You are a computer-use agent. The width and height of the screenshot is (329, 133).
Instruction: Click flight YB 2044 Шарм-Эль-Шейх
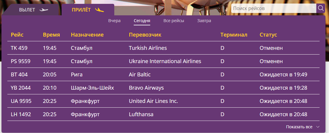point(21,88)
